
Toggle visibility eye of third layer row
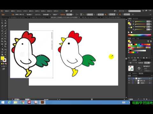pyautogui.click(x=129, y=83)
